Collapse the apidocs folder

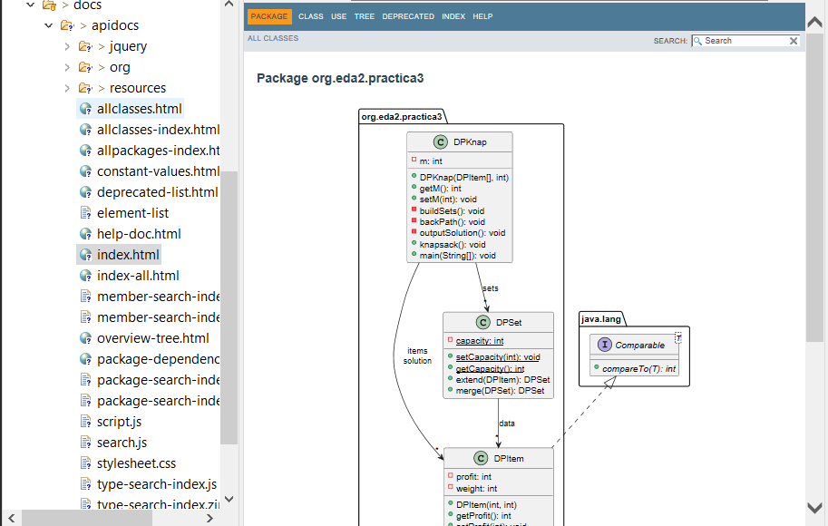pos(49,25)
